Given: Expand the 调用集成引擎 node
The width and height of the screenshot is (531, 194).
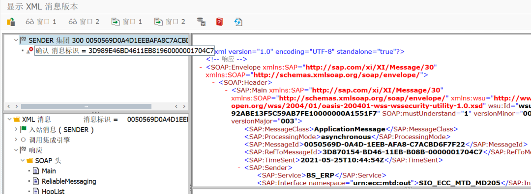Looking at the screenshot, I should [x=16, y=140].
